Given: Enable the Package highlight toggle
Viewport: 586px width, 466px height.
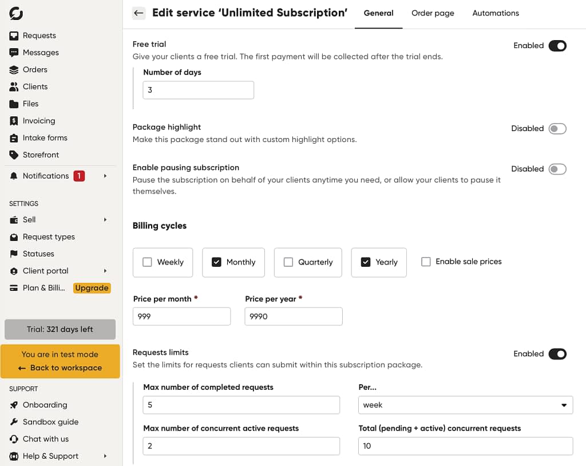Looking at the screenshot, I should 557,129.
